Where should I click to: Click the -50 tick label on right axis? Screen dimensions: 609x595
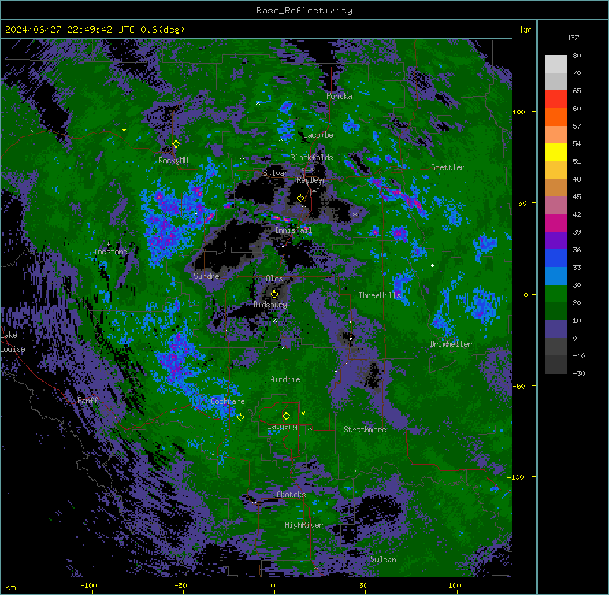pyautogui.click(x=519, y=386)
